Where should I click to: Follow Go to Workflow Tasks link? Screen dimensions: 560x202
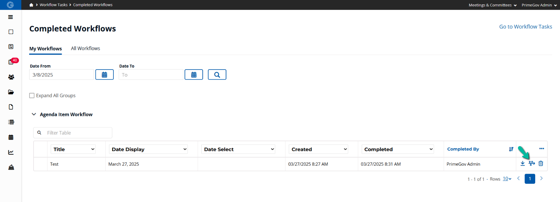[x=526, y=27]
